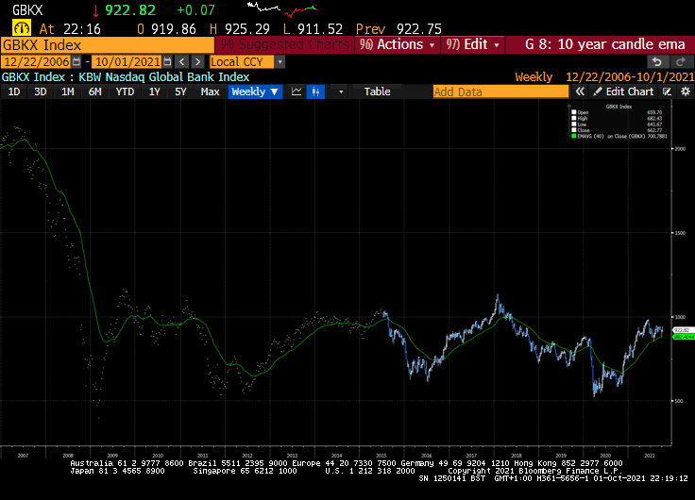Viewport: 695px width, 500px height.
Task: Switch to the line chart type
Action: [297, 92]
